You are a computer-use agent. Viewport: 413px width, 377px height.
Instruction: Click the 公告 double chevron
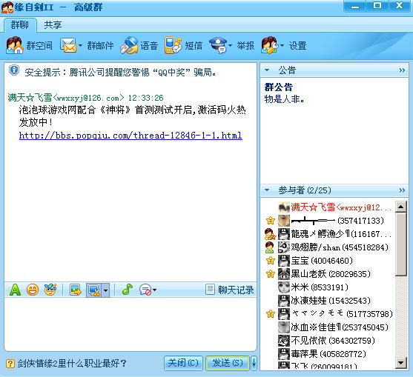tap(402, 70)
